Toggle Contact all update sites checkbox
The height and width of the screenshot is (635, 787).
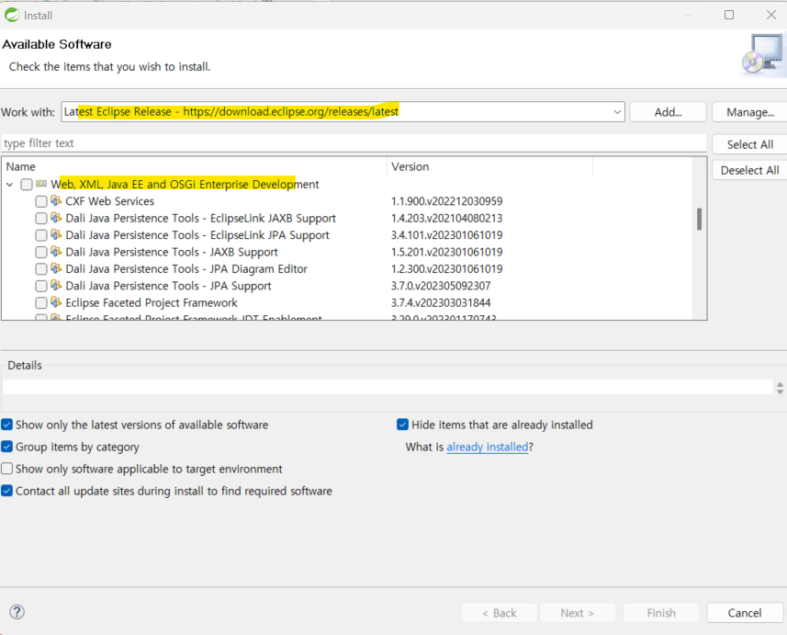coord(7,491)
